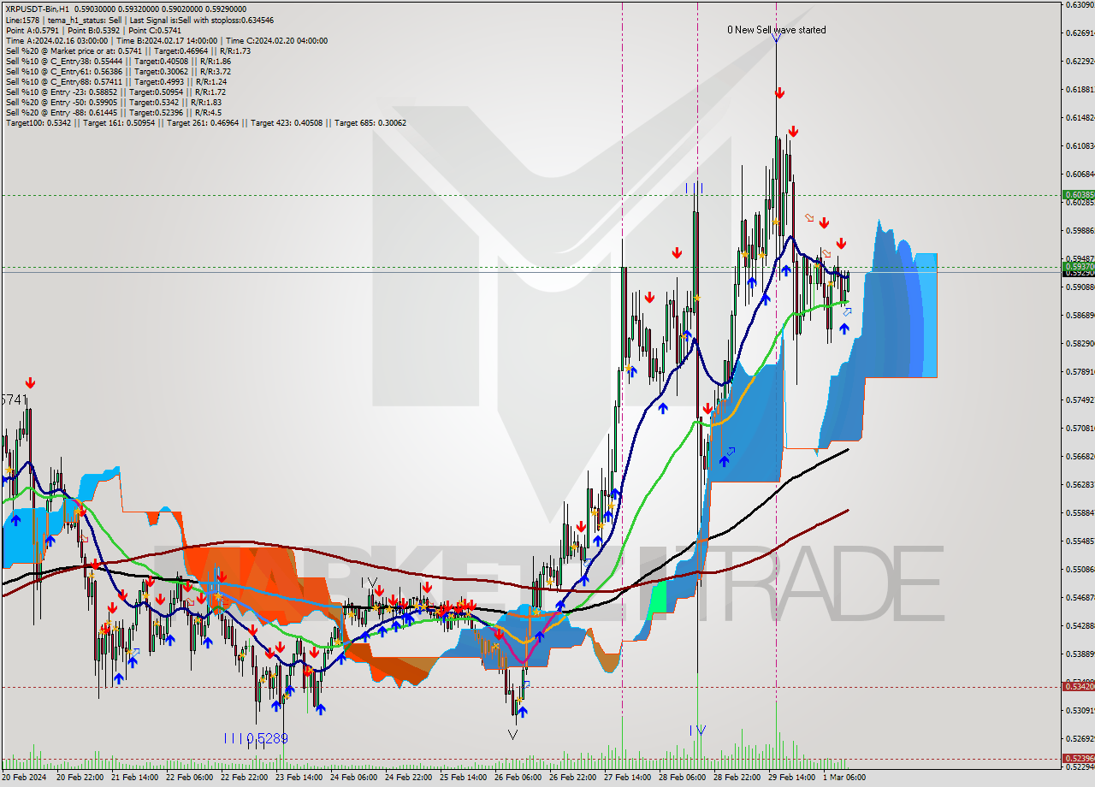
Task: Click the '28 Feb 22:00' time axis label
Action: [739, 778]
